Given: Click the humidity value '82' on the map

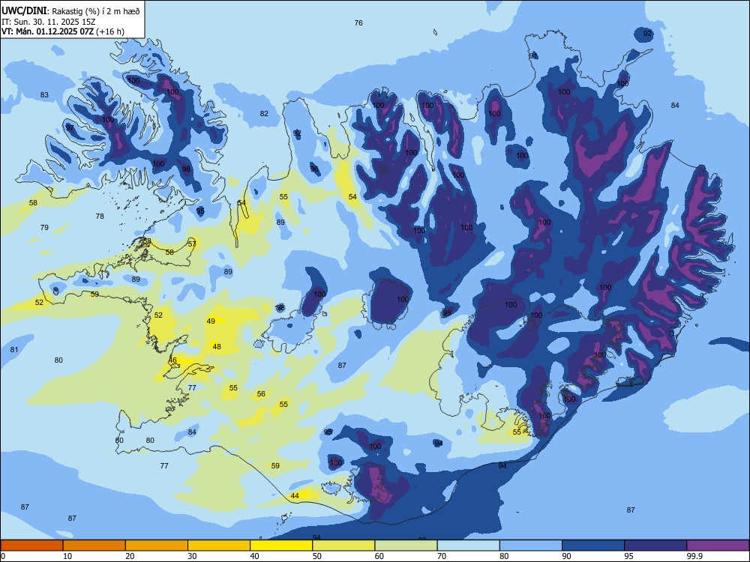Looking at the screenshot, I should (x=264, y=114).
